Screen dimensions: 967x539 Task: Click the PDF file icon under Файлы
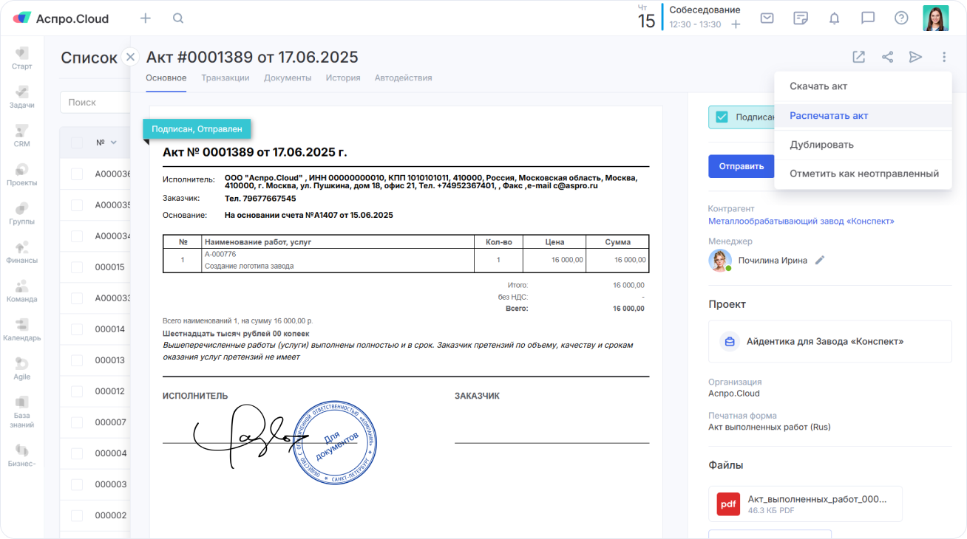[728, 504]
